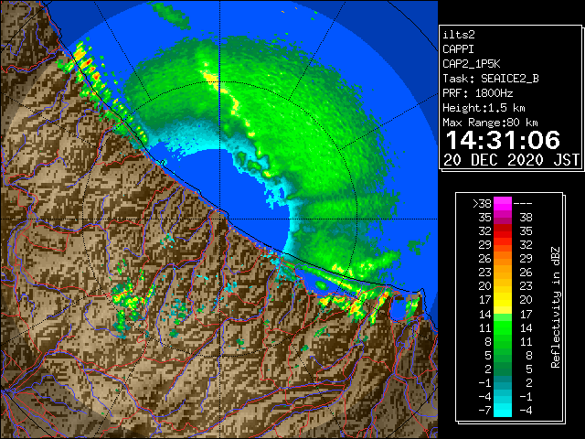585x439 pixels.
Task: Select the 'Height:1.5 km' text
Action: pyautogui.click(x=484, y=108)
